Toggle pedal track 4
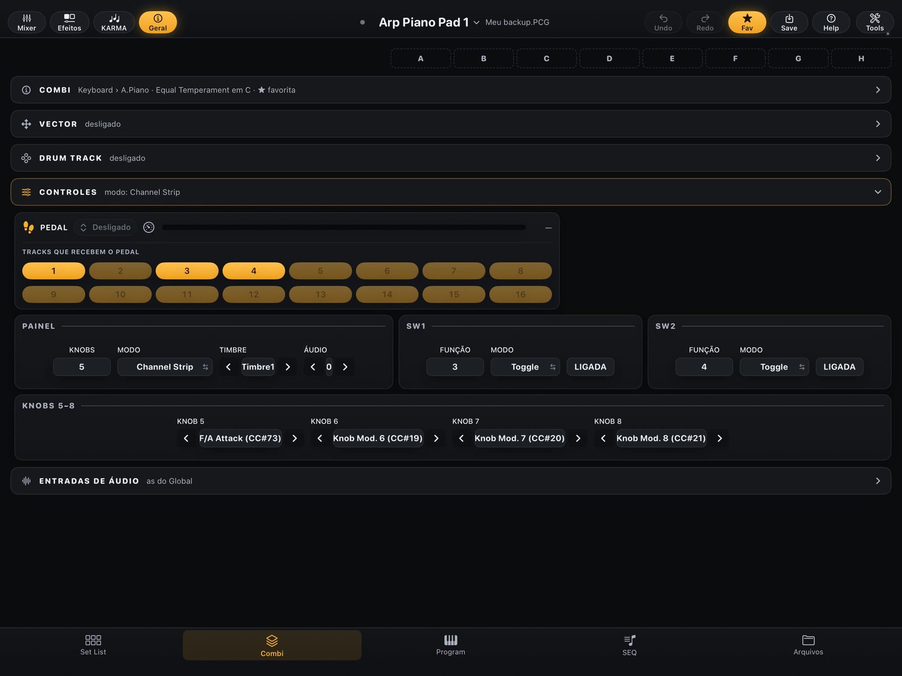This screenshot has width=902, height=676. pos(254,271)
